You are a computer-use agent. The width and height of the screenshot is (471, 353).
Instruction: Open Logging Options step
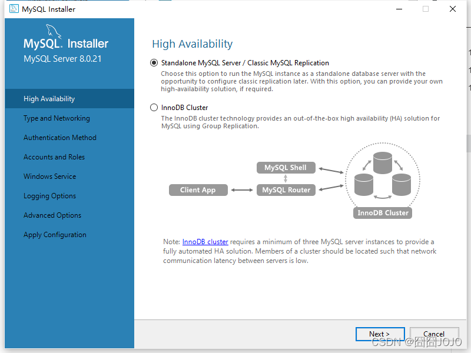[50, 196]
